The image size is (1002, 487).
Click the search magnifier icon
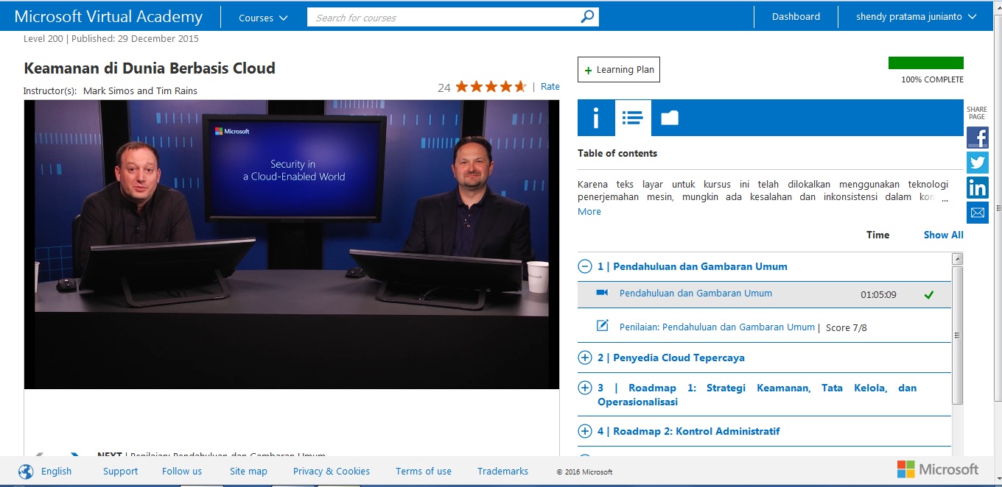point(586,15)
